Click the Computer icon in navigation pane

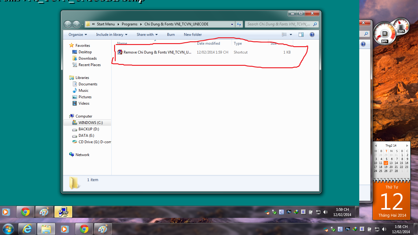pyautogui.click(x=72, y=116)
